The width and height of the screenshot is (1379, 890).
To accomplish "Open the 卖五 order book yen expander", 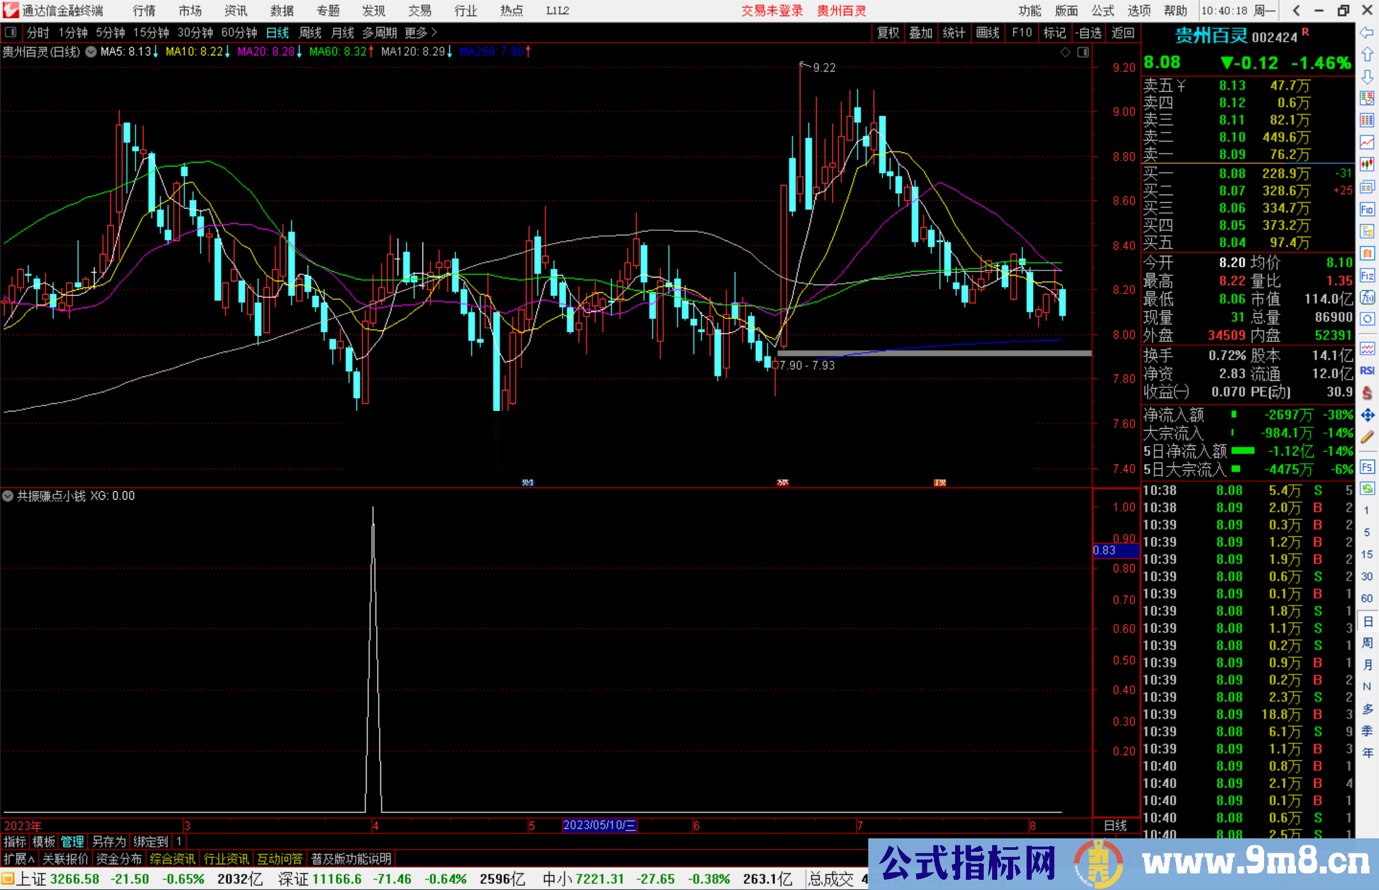I will pos(1181,85).
